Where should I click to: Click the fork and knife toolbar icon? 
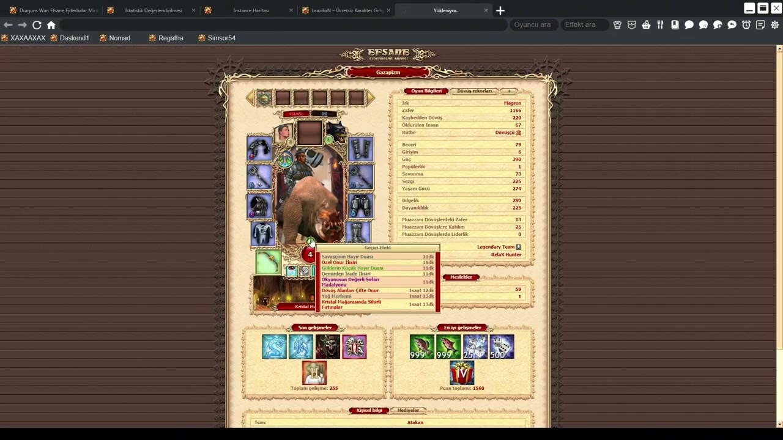tap(661, 25)
